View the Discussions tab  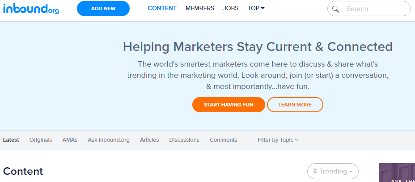(x=184, y=140)
